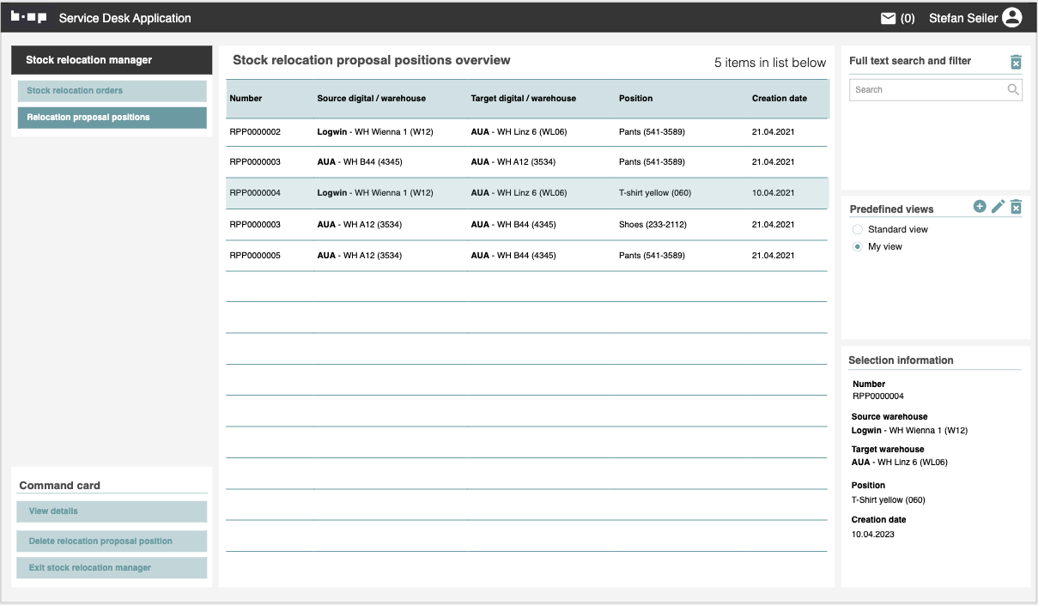This screenshot has height=605, width=1038.
Task: Select row RPP0000002 in the list
Action: 254,132
